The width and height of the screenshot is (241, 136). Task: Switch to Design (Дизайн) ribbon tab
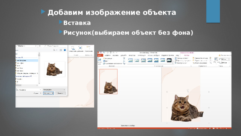click(x=124, y=55)
